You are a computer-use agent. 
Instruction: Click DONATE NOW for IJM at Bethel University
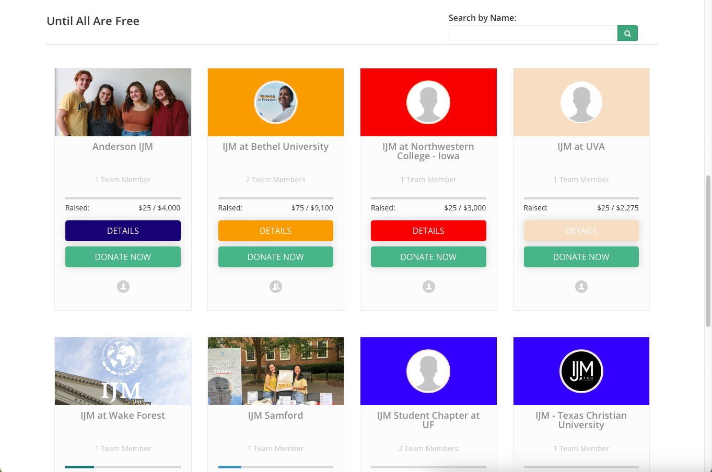(276, 257)
